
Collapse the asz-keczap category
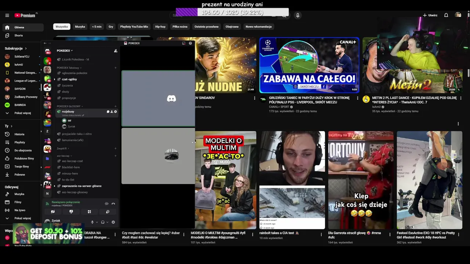click(x=64, y=156)
